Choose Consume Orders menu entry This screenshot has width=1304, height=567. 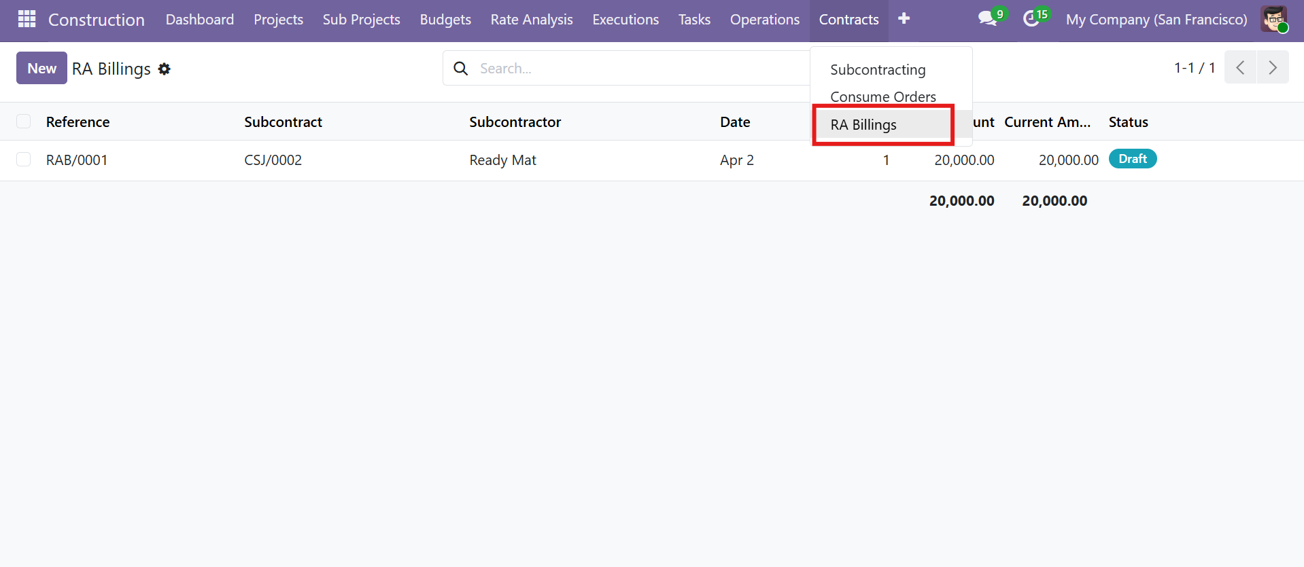tap(882, 97)
